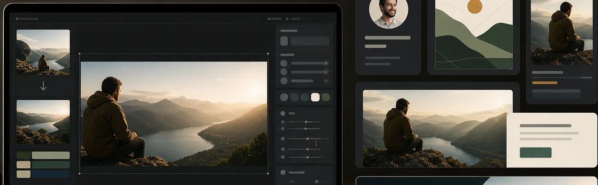The height and width of the screenshot is (185, 598).
Task: Choose the white rounded color swatch
Action: click(315, 97)
